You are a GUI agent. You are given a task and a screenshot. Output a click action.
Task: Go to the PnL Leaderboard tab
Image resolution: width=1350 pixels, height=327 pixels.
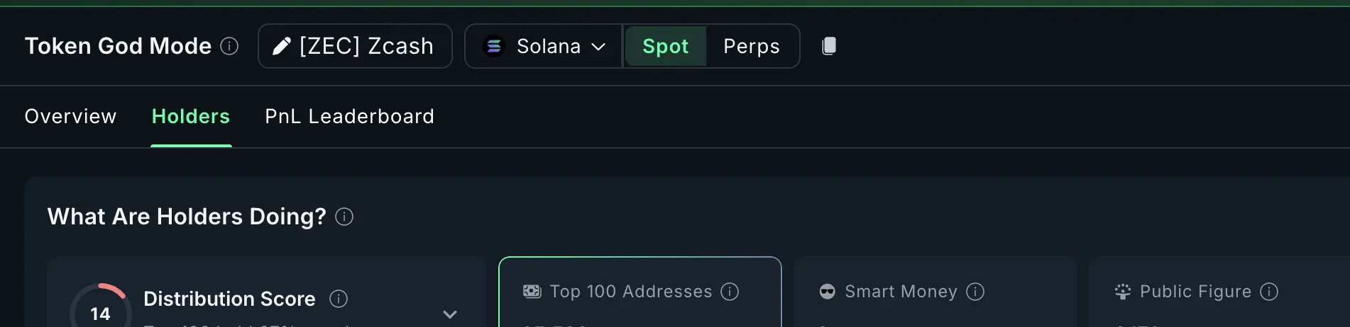click(x=349, y=116)
